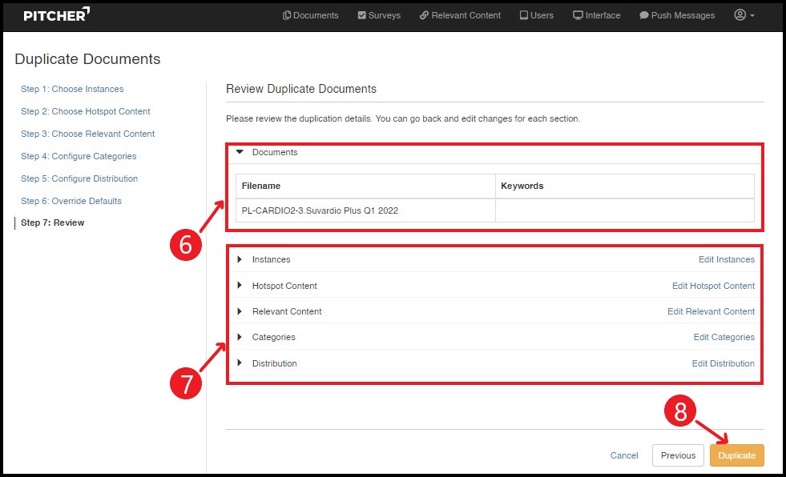Viewport: 786px width, 477px height.
Task: Open Surveys from the top navigation
Action: [x=379, y=15]
